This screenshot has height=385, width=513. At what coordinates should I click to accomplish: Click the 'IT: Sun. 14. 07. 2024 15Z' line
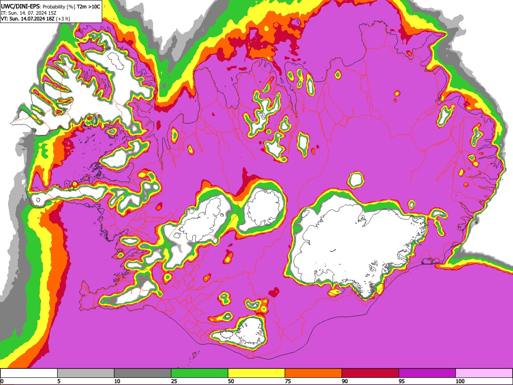[x=29, y=13]
